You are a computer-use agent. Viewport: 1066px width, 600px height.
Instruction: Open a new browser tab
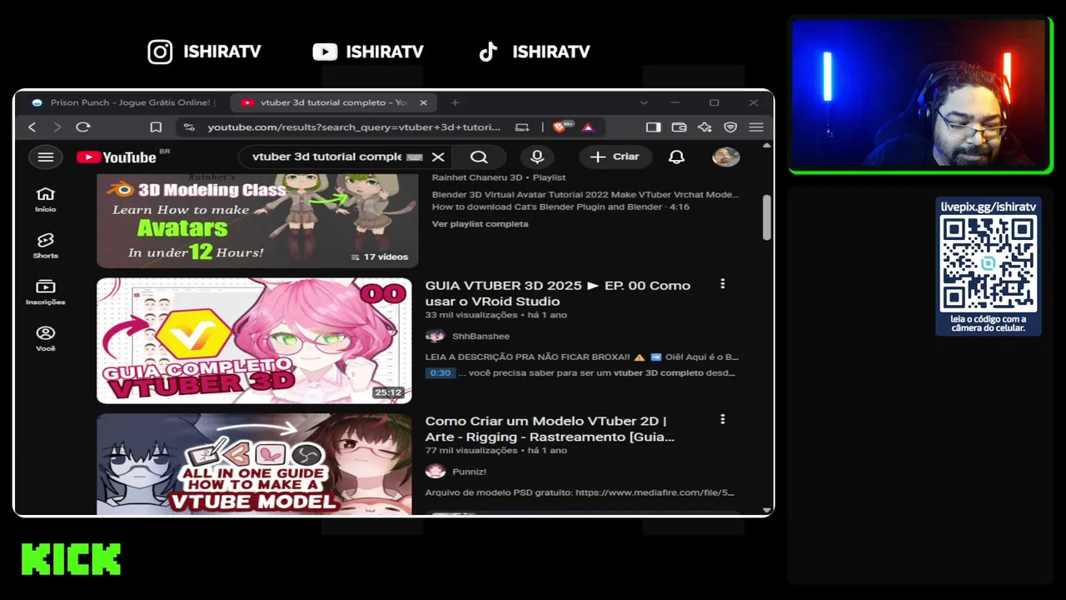pyautogui.click(x=455, y=102)
